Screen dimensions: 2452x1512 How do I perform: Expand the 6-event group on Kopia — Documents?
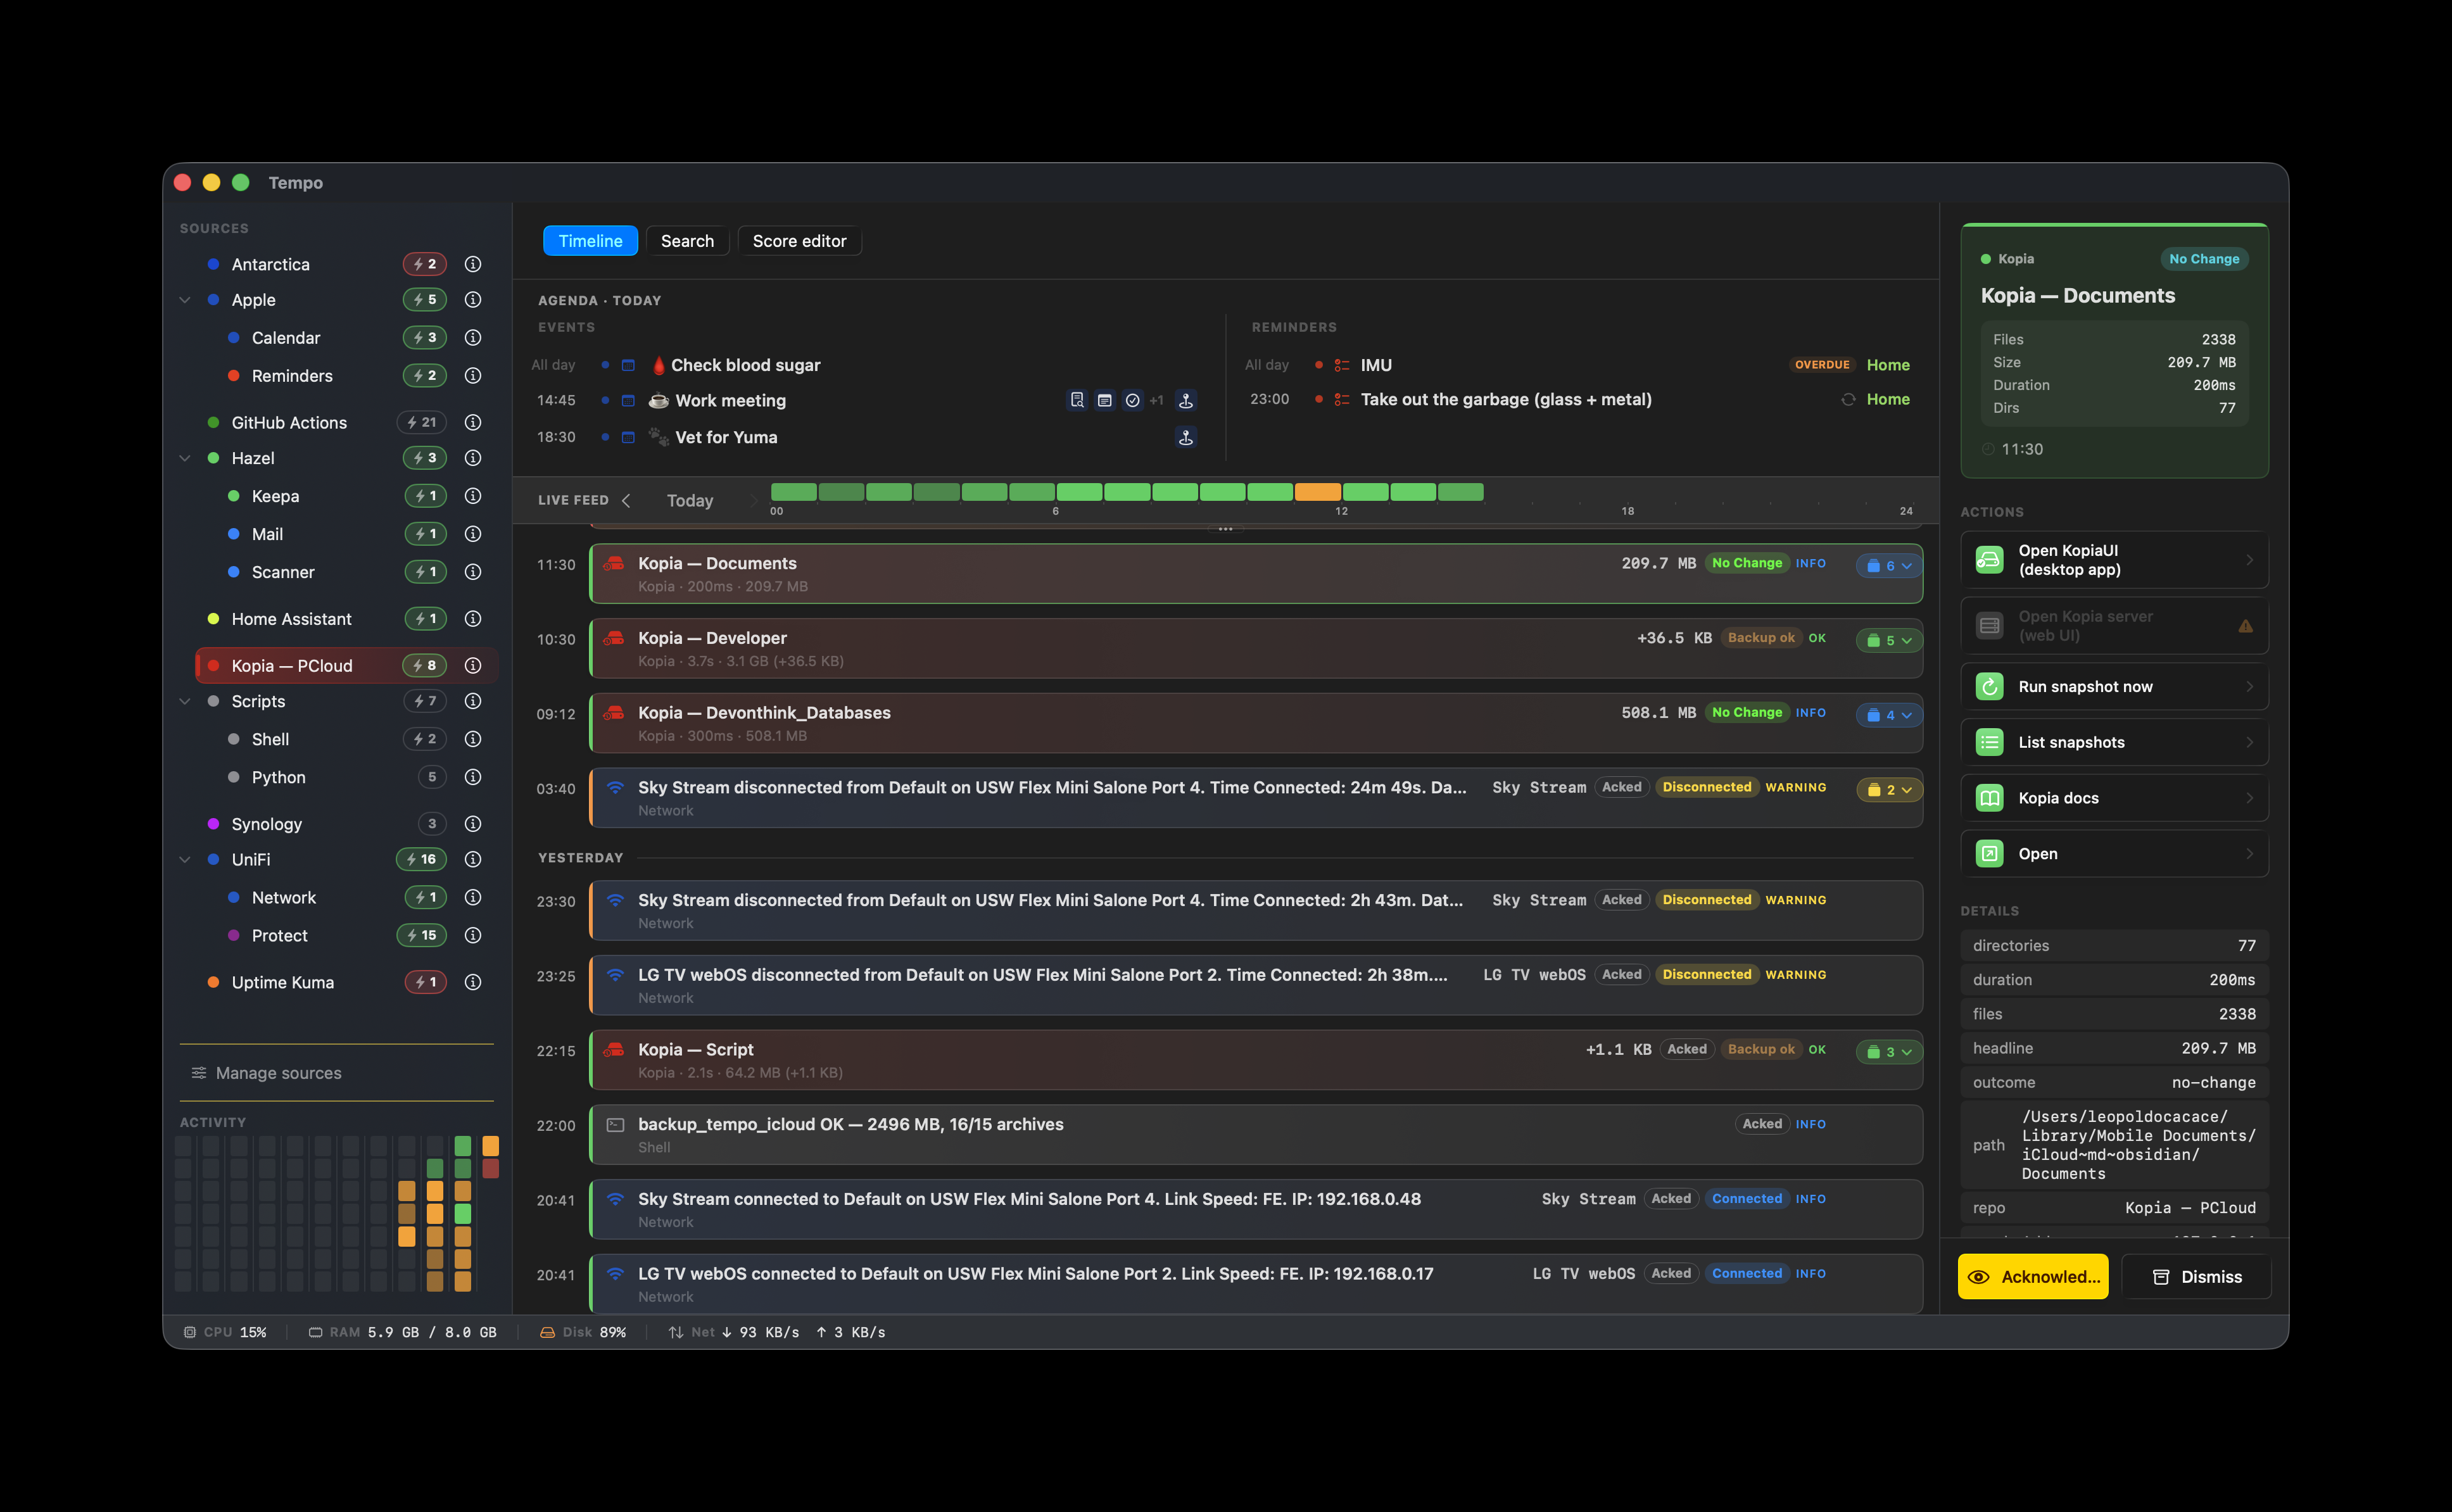pyautogui.click(x=1889, y=566)
